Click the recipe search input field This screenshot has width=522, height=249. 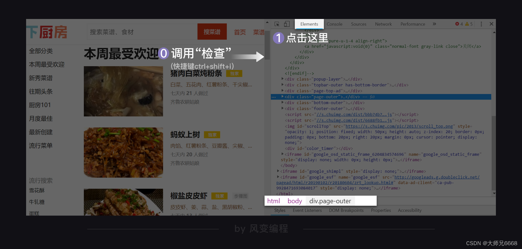point(142,32)
